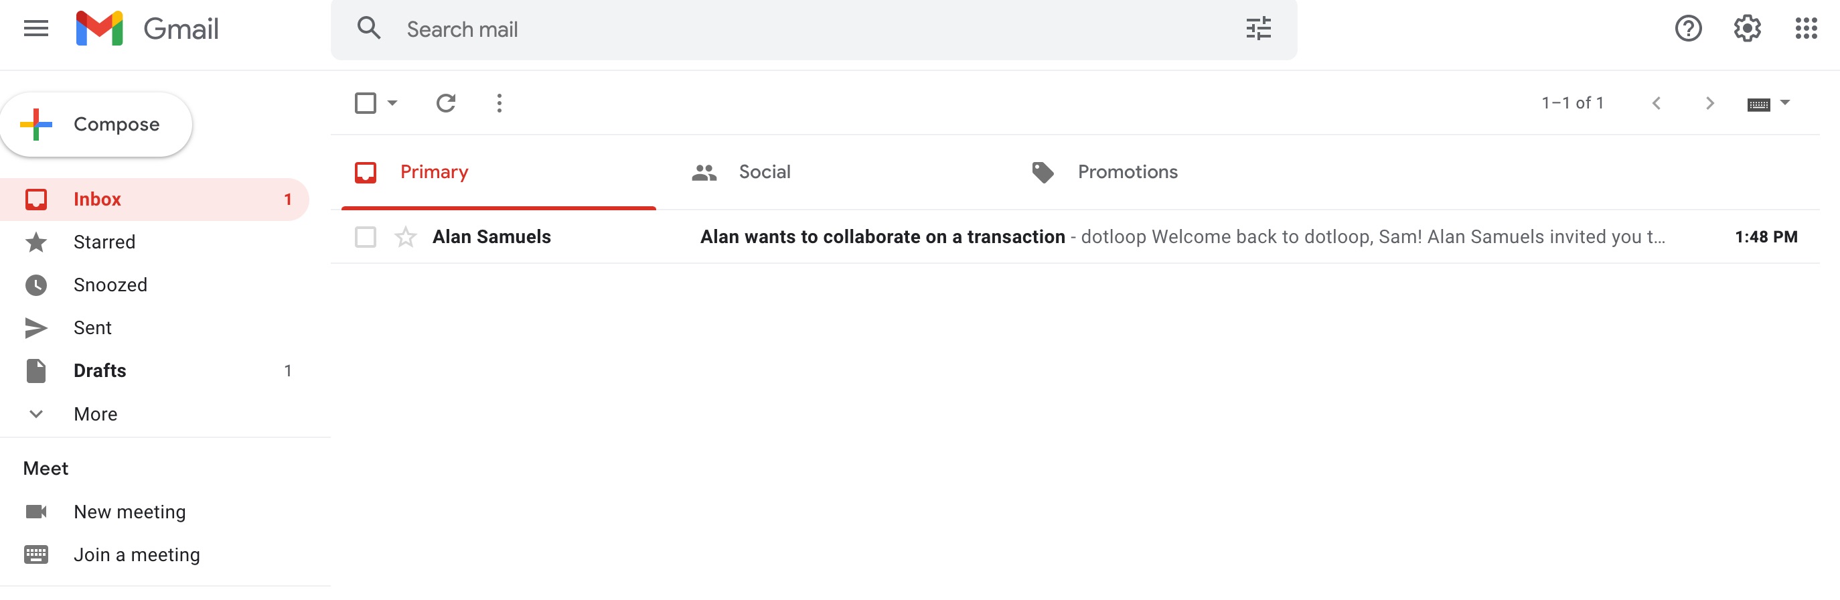Switch to the Promotions tab
The width and height of the screenshot is (1840, 600).
tap(1127, 171)
